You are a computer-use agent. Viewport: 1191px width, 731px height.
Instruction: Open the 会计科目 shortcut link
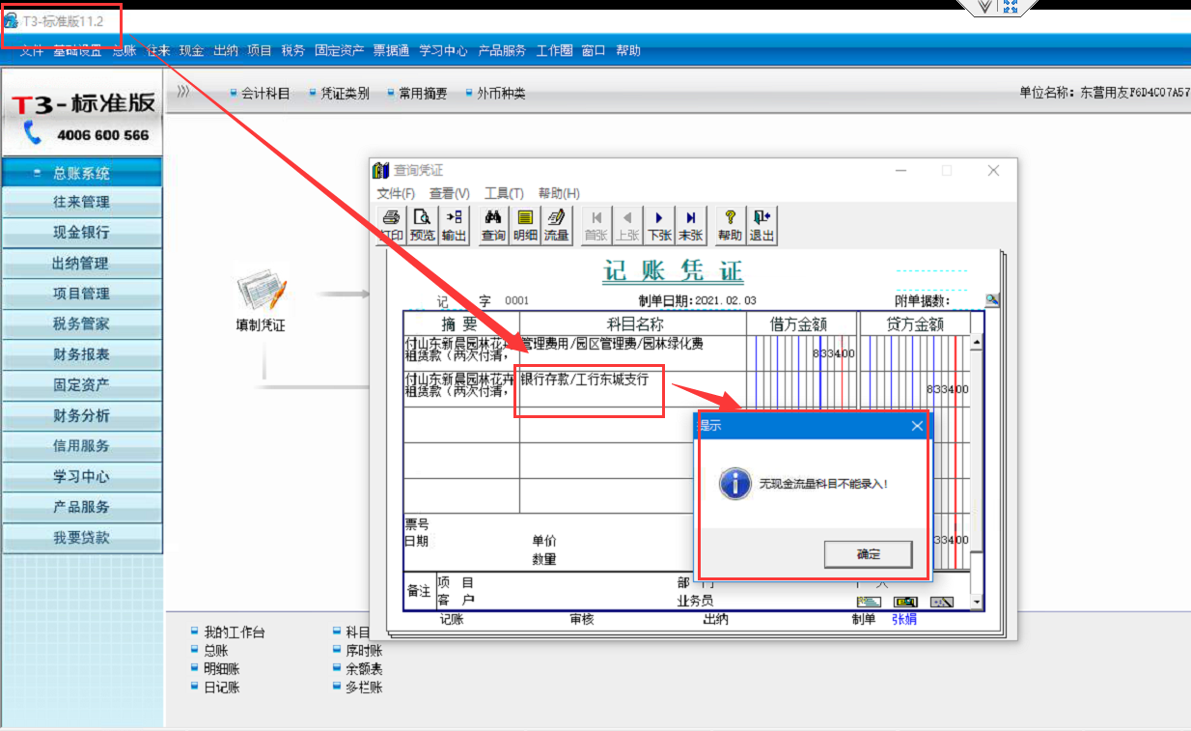[265, 94]
